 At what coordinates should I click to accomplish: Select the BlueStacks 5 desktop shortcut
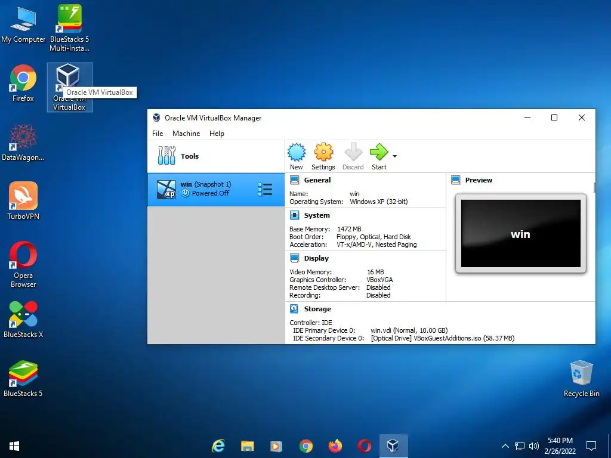23,379
